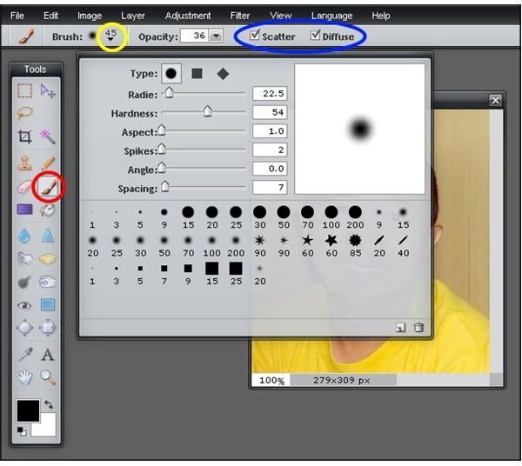Open the Language menu
The height and width of the screenshot is (466, 522).
click(x=331, y=16)
